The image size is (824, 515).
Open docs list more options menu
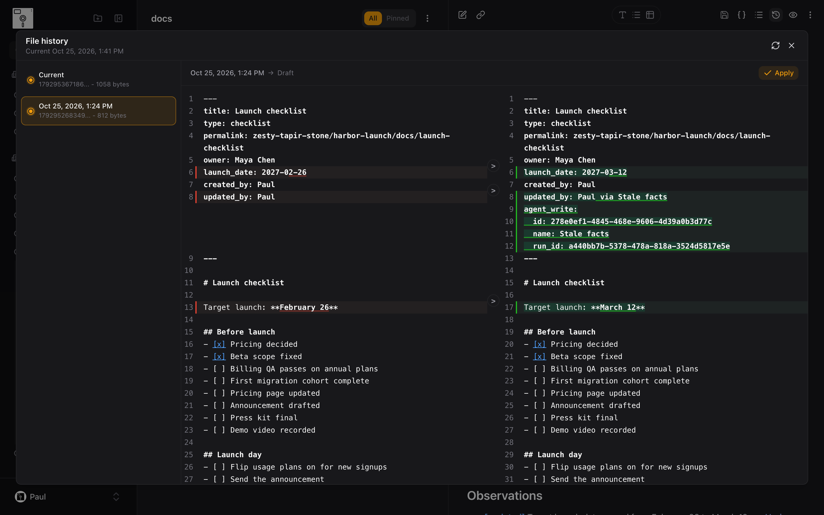pos(427,18)
